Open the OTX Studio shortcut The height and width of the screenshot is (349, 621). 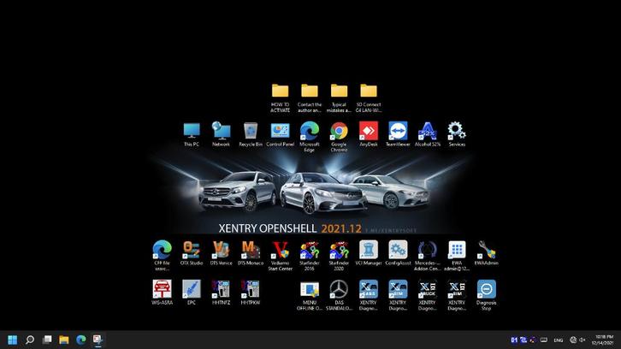coord(192,249)
